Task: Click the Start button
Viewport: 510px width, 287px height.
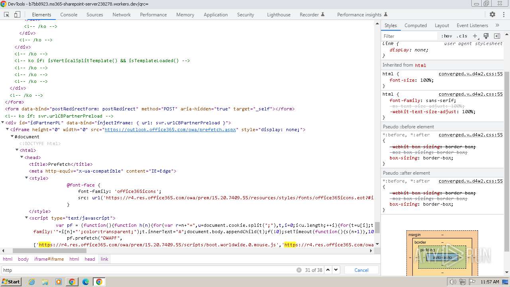Action: [x=11, y=282]
